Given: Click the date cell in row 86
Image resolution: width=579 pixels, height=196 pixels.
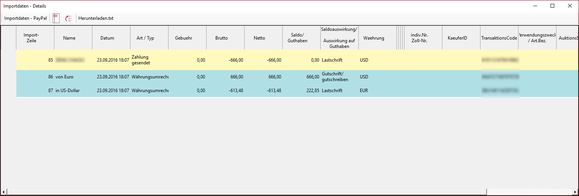Looking at the screenshot, I should pos(111,77).
